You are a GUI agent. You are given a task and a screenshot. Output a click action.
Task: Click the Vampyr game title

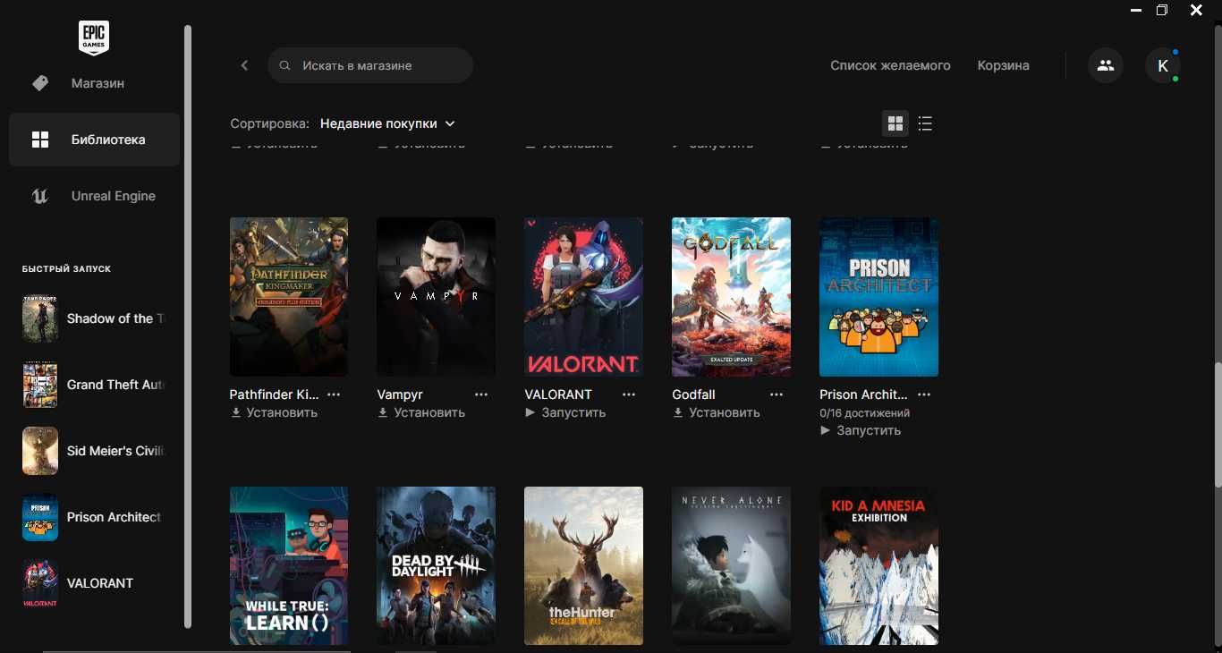point(400,394)
